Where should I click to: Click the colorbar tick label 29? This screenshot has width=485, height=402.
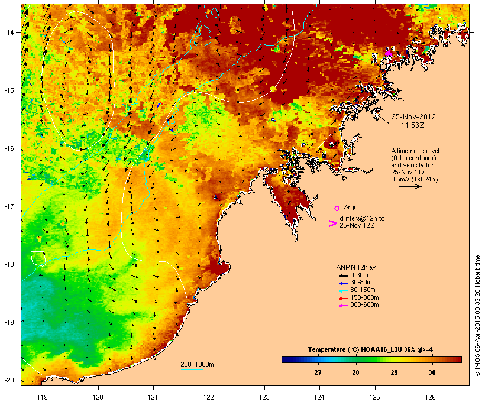coord(394,372)
